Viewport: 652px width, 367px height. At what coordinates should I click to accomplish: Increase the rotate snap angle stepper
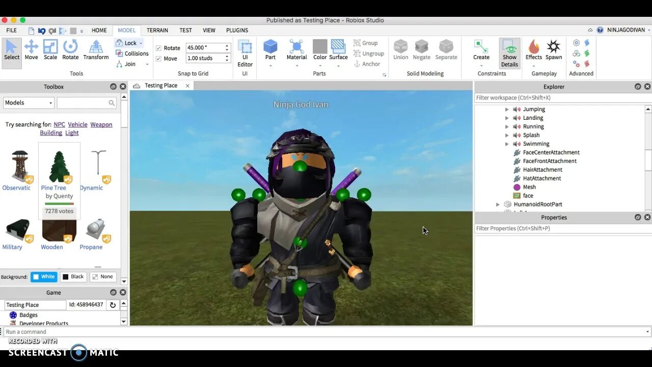click(x=227, y=45)
